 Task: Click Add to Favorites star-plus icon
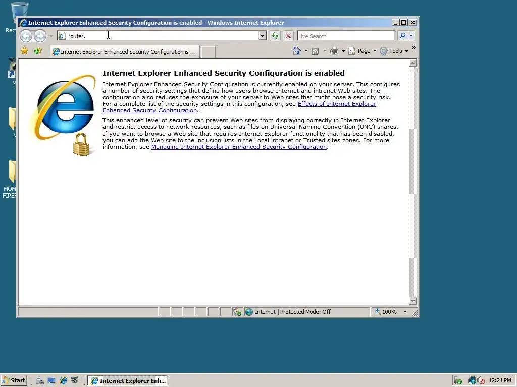coord(38,51)
